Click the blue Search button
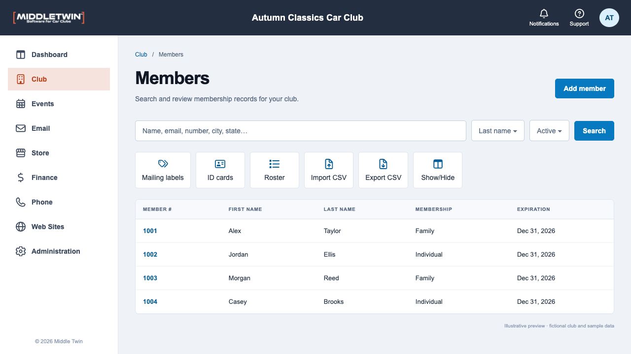This screenshot has width=631, height=354. click(x=594, y=131)
